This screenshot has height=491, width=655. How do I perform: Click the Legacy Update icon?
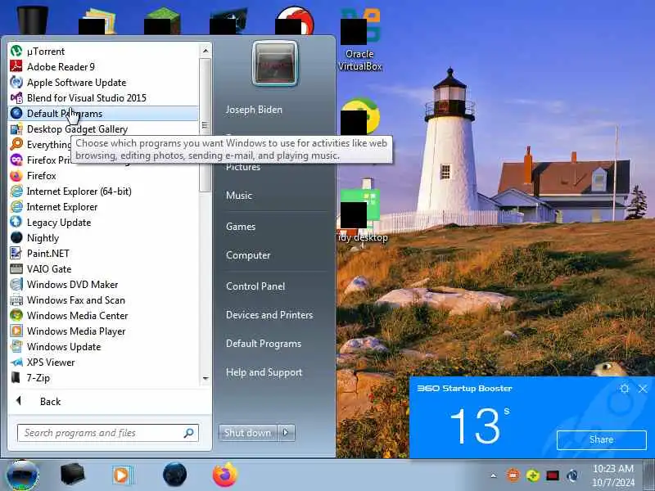tap(16, 222)
